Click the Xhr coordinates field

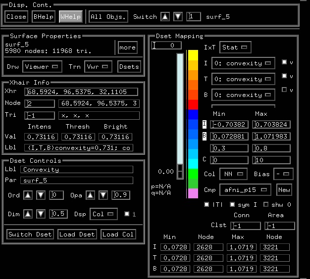[x=81, y=92]
